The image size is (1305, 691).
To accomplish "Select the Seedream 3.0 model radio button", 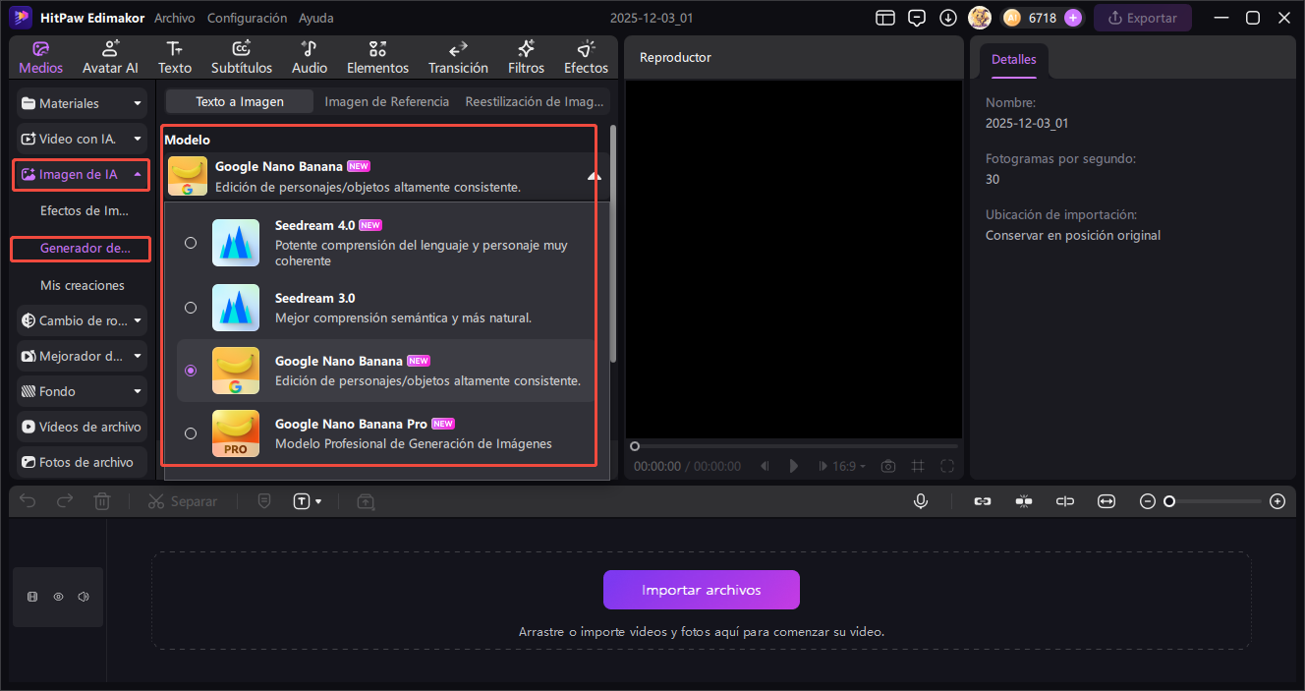I will [191, 308].
